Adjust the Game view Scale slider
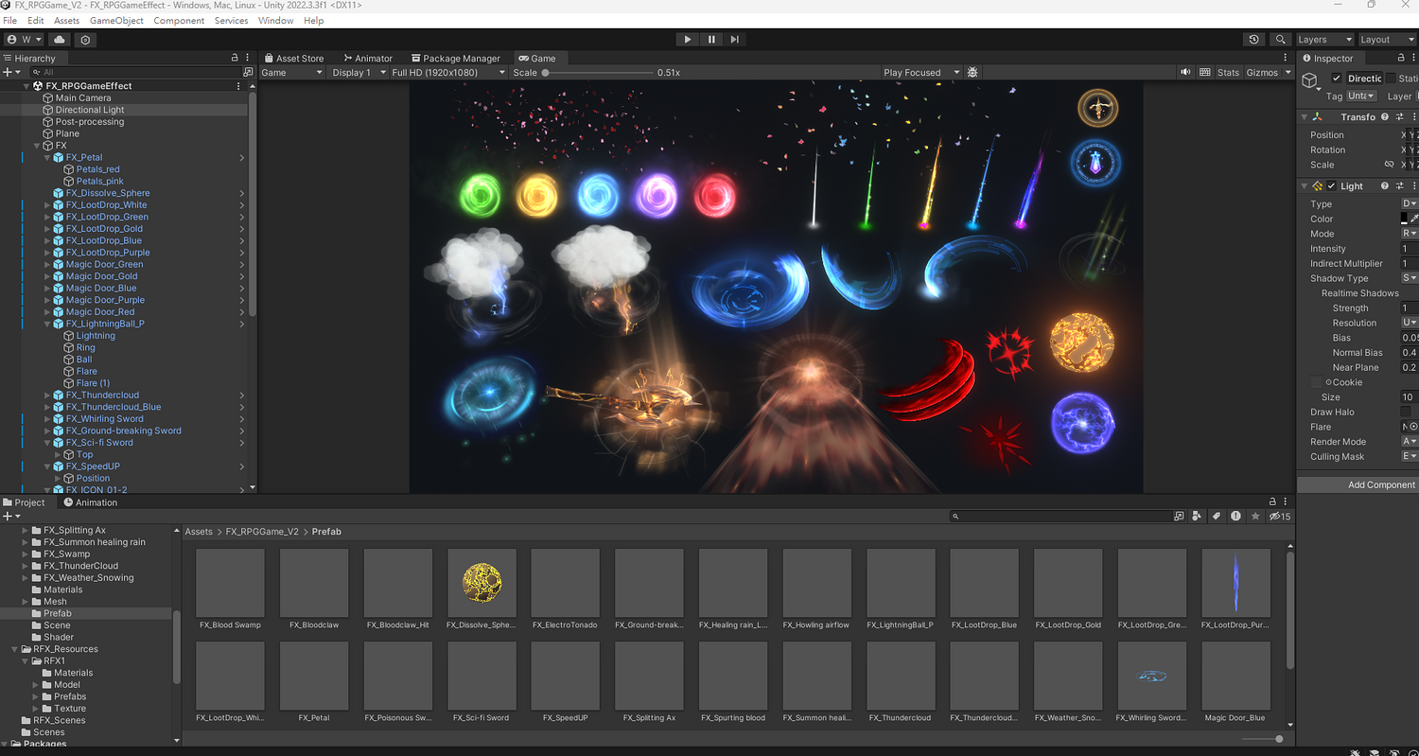Screen dimensions: 1419x756 pos(598,72)
